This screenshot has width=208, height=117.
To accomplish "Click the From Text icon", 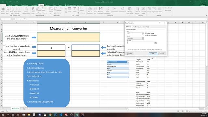I will 12,11.
